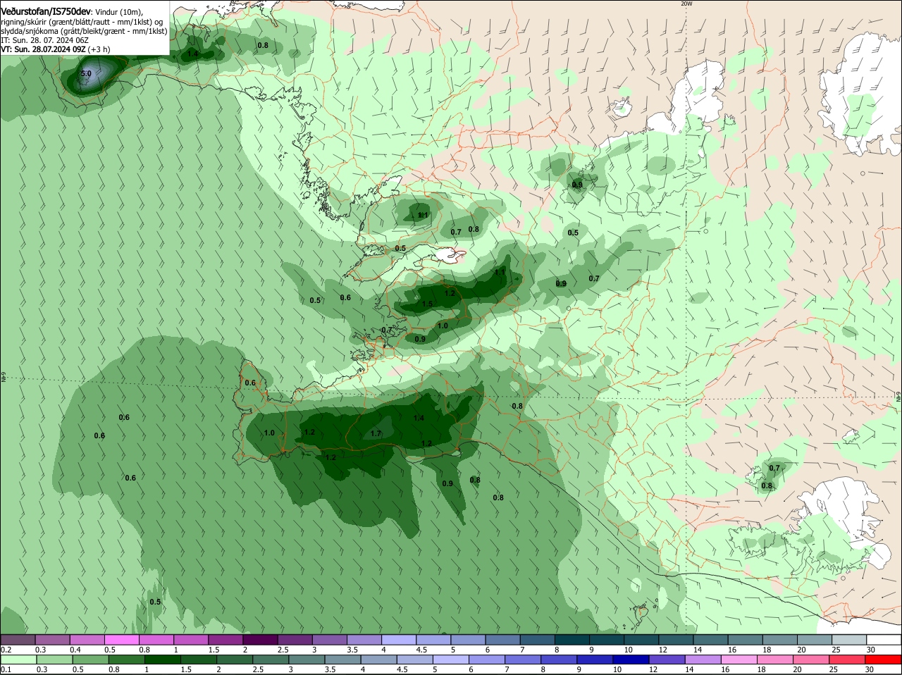Image resolution: width=902 pixels, height=675 pixels.
Task: Pick the dark teal 8 swatch in upper legend
Action: [x=572, y=640]
